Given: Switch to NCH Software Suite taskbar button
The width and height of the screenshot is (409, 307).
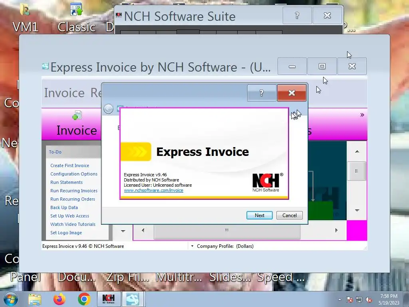Looking at the screenshot, I should pyautogui.click(x=109, y=299).
